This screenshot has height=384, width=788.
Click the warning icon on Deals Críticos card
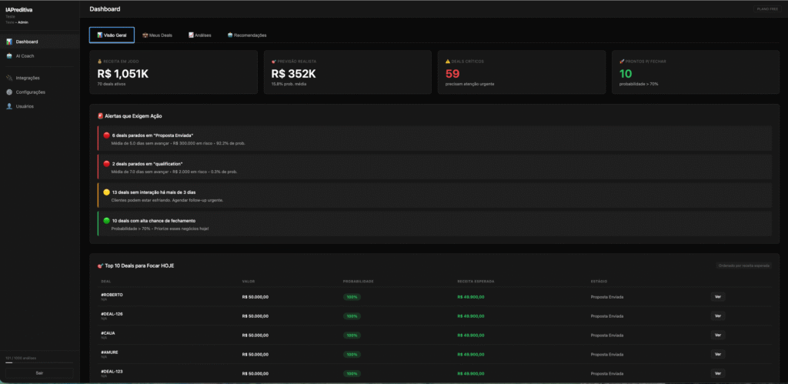(x=448, y=61)
